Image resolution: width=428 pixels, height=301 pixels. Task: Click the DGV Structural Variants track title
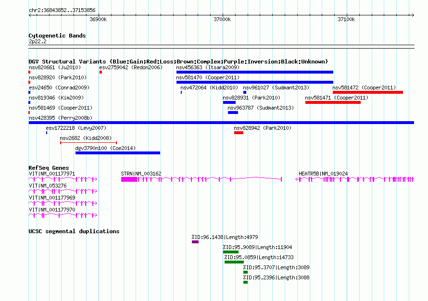coord(178,62)
